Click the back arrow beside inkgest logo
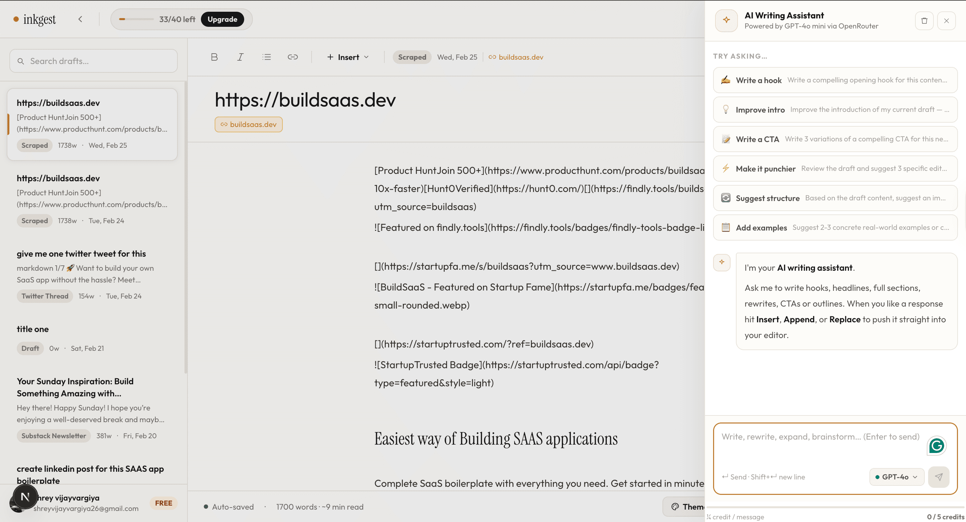 (x=80, y=19)
